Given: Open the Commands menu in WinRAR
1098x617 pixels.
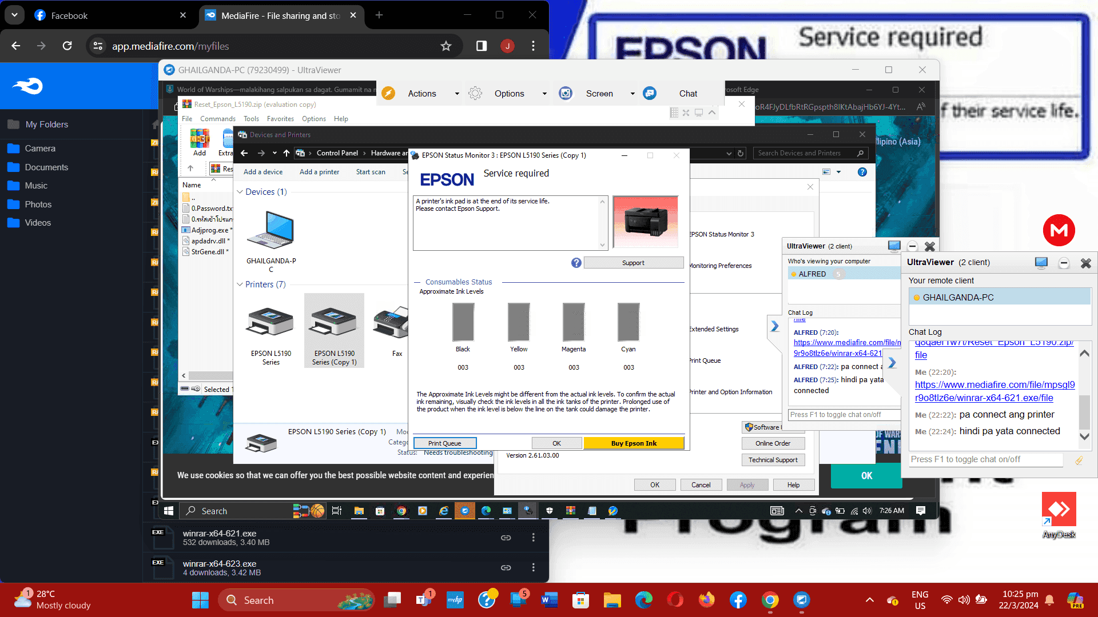Looking at the screenshot, I should point(217,119).
